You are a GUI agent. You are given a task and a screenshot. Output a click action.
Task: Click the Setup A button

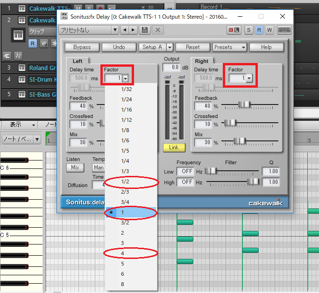point(153,47)
